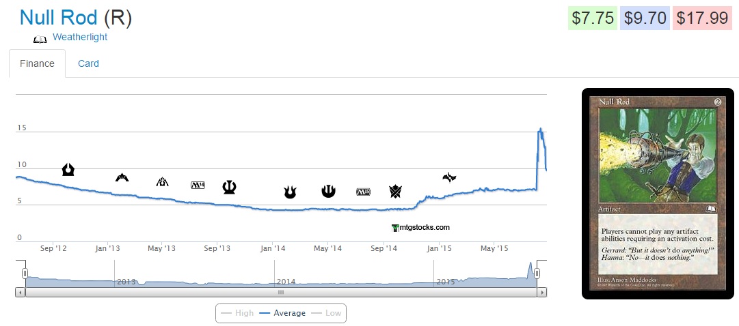Select the Journey into Nyx set marker
Viewport: 739px width, 326px height.
[x=328, y=191]
